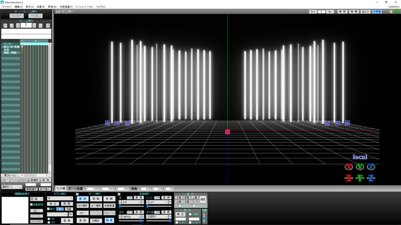This screenshot has height=225, width=401.
Task: Jump to first frame with |< button
Action: tap(5, 25)
